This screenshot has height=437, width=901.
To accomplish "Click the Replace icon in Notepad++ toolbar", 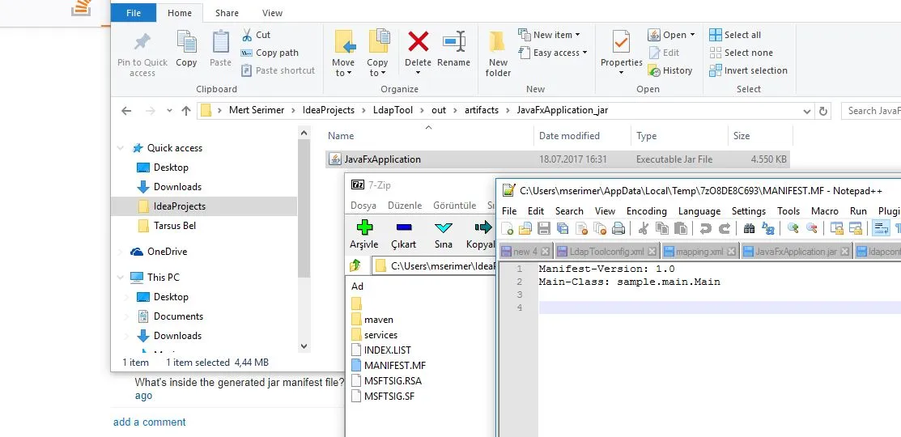I will click(x=768, y=228).
